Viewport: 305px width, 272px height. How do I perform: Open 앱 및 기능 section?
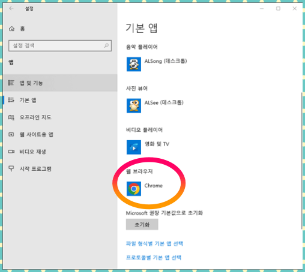[60, 83]
